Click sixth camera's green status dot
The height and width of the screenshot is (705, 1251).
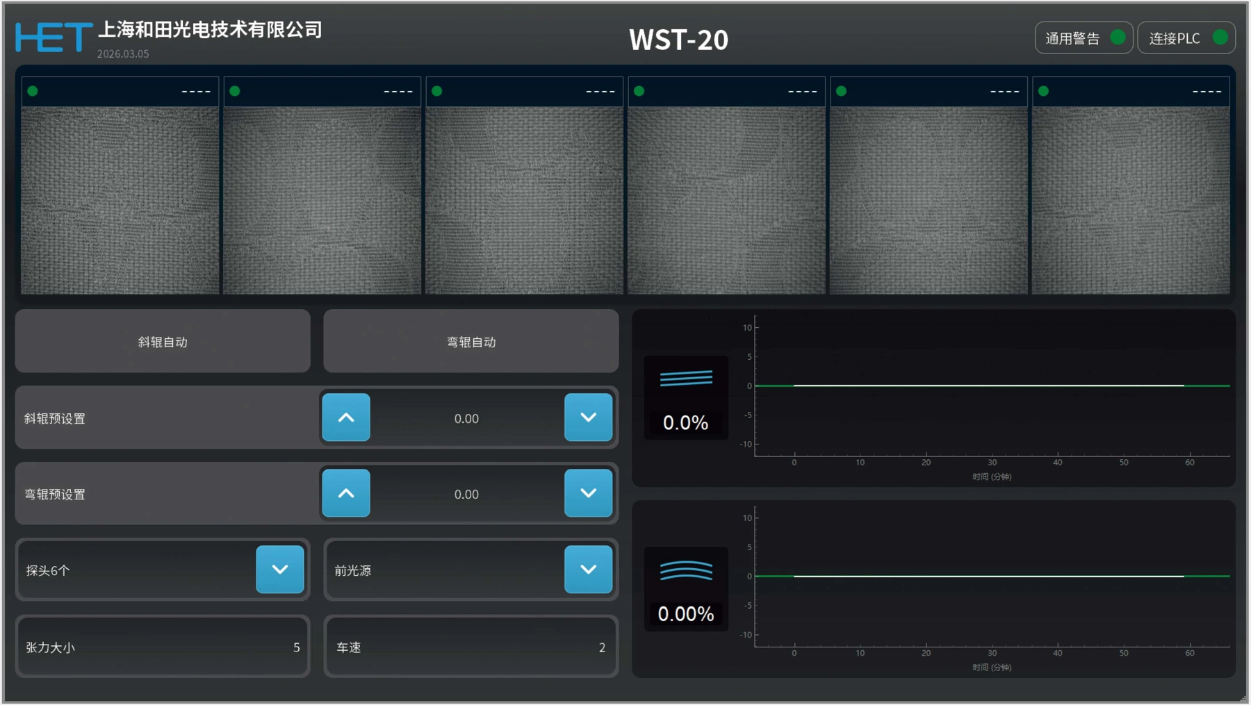coord(1044,91)
